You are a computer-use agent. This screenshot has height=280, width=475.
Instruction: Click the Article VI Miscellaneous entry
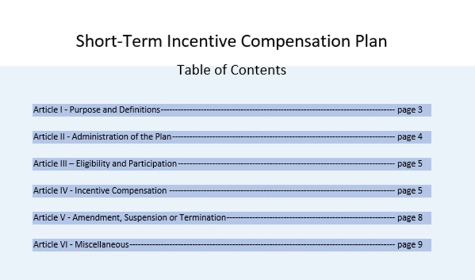[x=81, y=245]
